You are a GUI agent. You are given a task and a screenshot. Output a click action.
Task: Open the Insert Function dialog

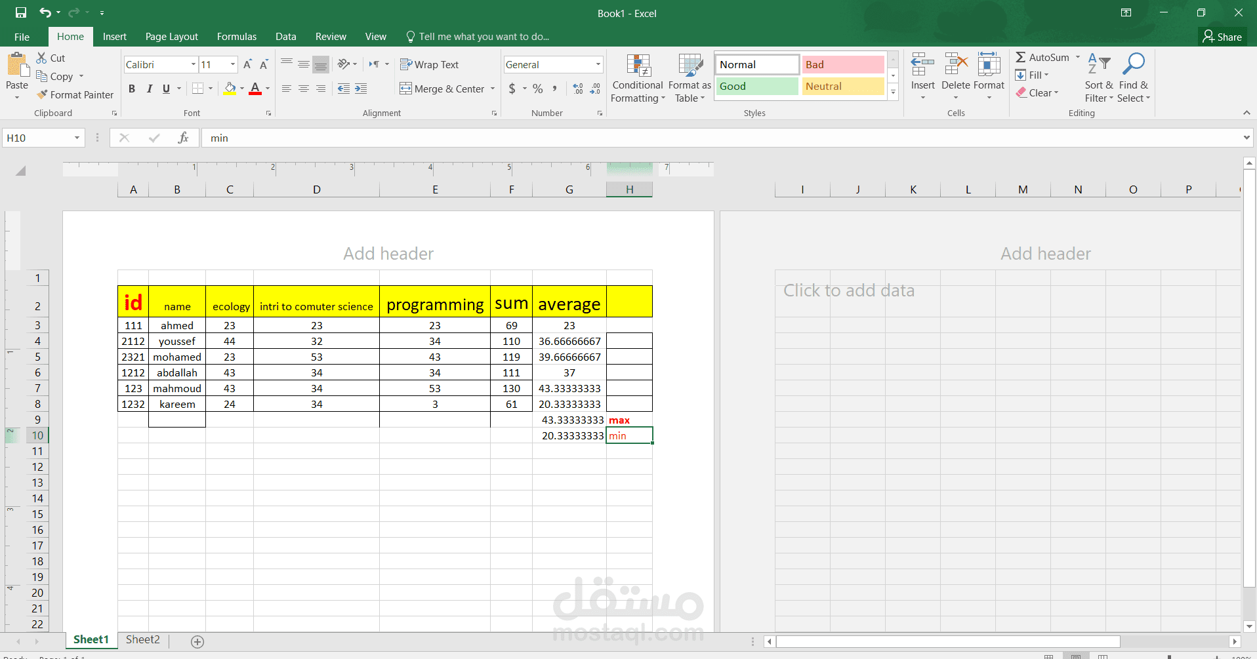pyautogui.click(x=183, y=138)
